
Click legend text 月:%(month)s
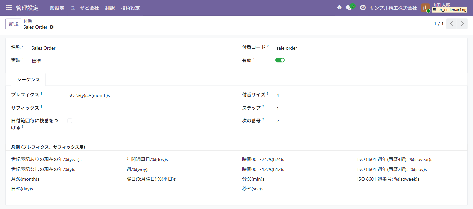[25, 179]
